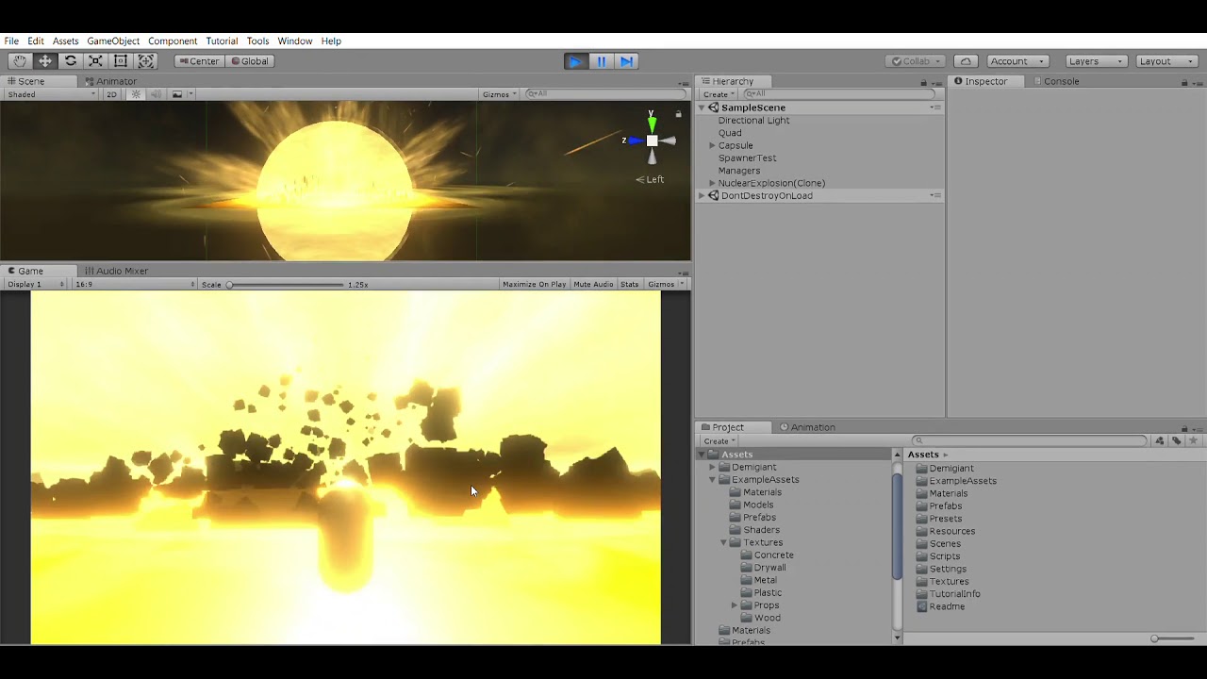Adjust Project icon size slider
The image size is (1207, 679).
coord(1172,638)
